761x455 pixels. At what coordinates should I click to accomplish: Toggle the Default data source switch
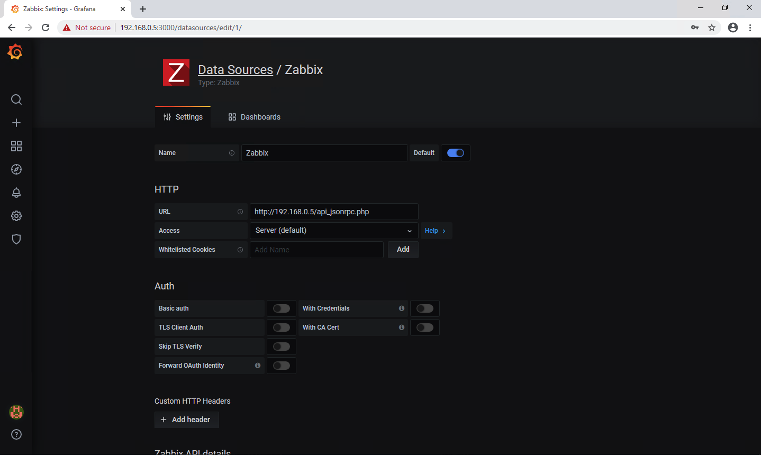click(x=456, y=153)
